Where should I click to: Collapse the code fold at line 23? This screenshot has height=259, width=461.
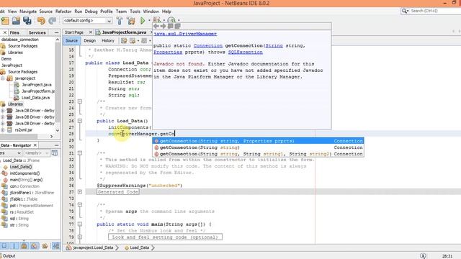click(80, 101)
